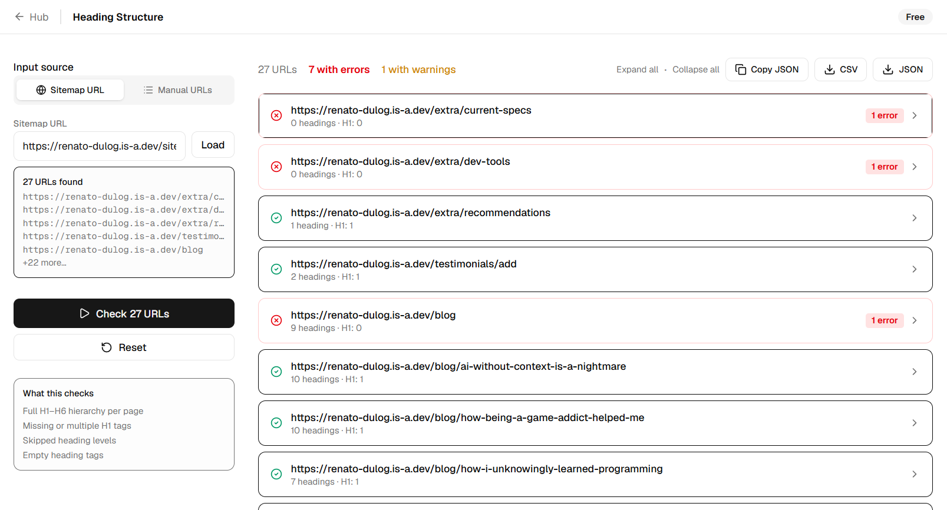Click the copy icon on Copy JSON
Image resolution: width=947 pixels, height=510 pixels.
click(x=741, y=69)
